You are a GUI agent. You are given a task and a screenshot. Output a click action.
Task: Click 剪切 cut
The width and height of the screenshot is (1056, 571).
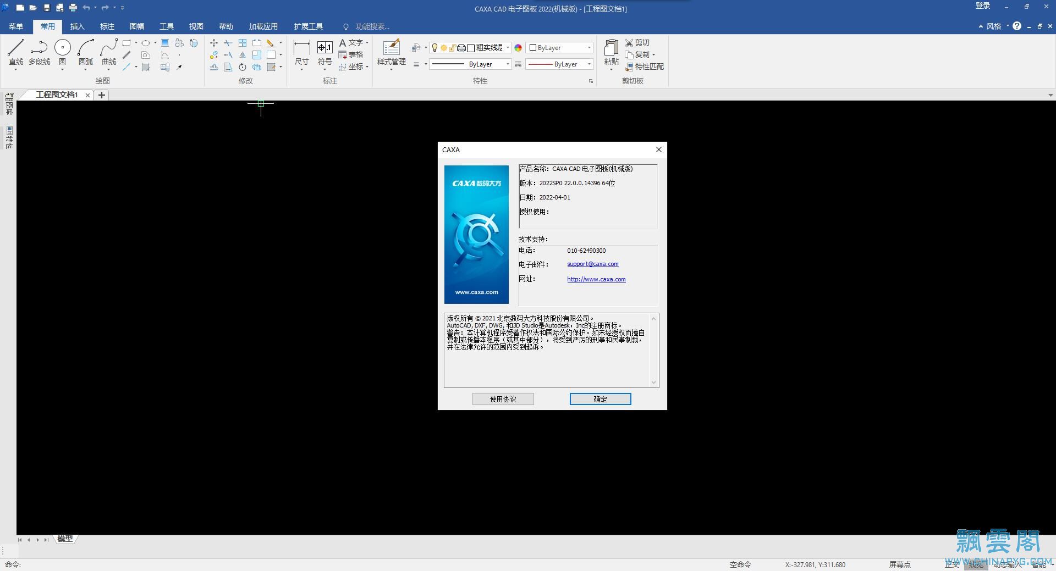pos(637,42)
